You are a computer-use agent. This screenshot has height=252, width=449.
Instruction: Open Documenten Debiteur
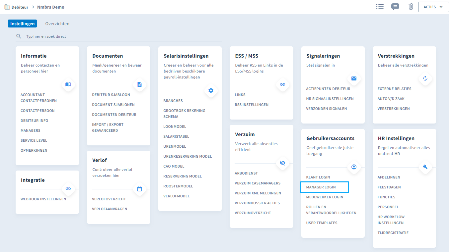click(114, 115)
